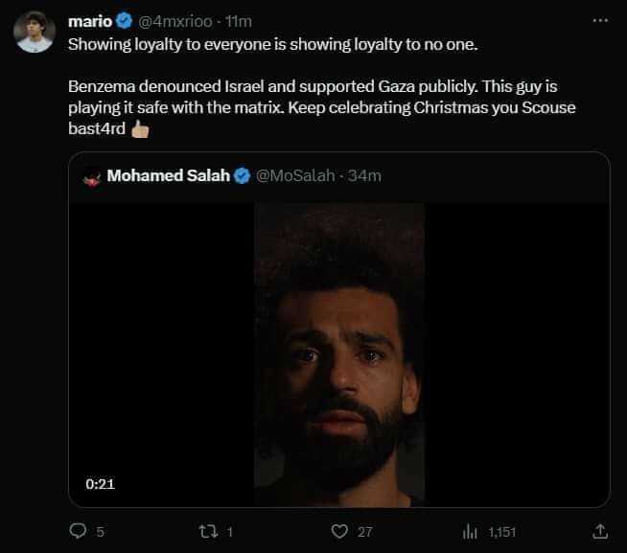Screen dimensions: 627x553
Task: Click mario's blue verified badge
Action: 124,20
